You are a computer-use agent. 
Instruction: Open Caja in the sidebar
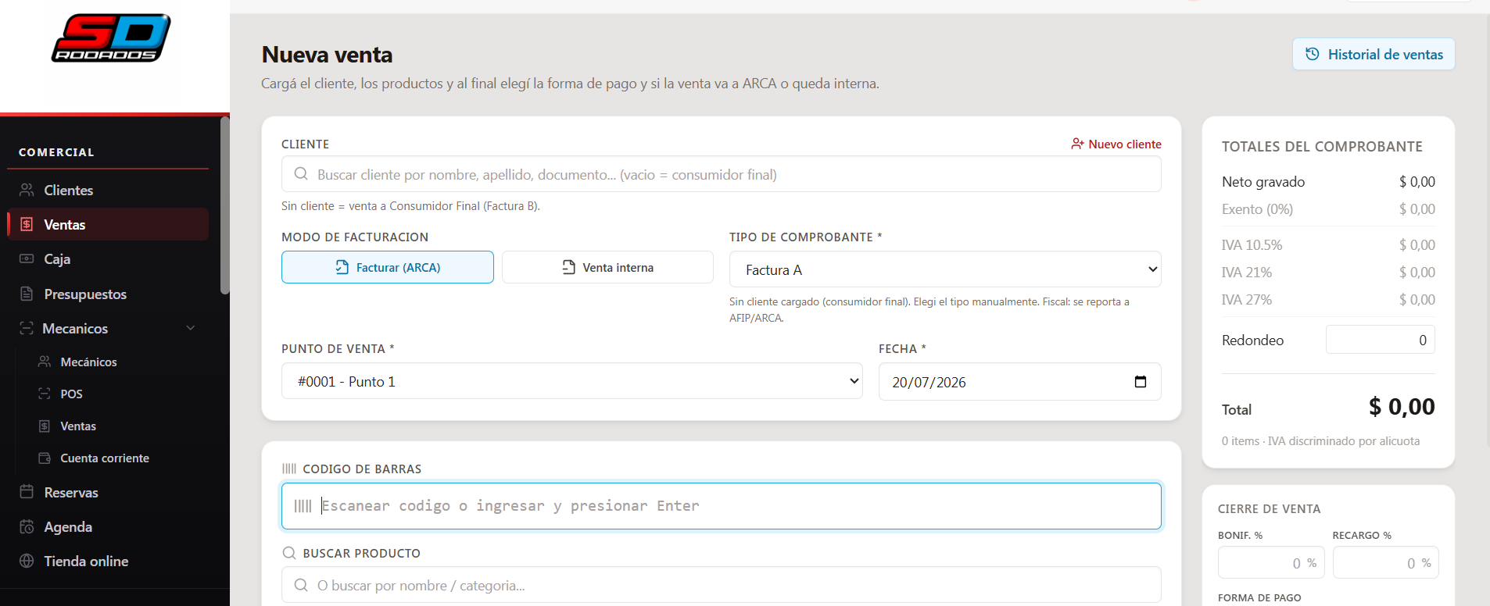108,258
